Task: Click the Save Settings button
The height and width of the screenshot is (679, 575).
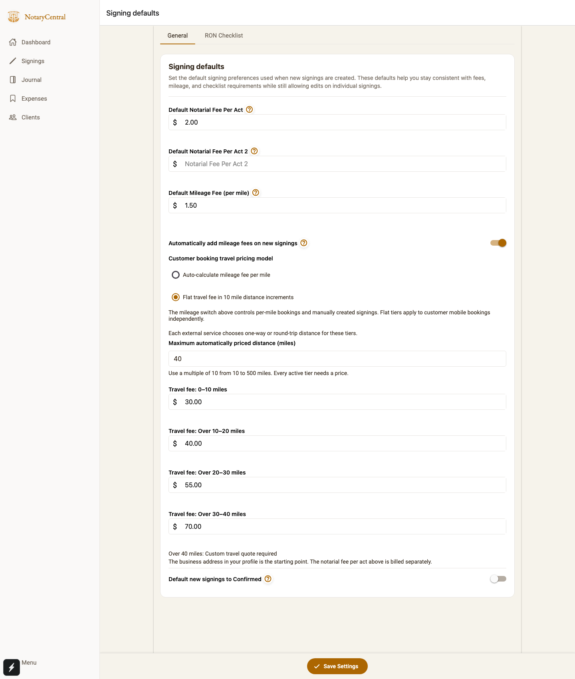Action: point(337,666)
